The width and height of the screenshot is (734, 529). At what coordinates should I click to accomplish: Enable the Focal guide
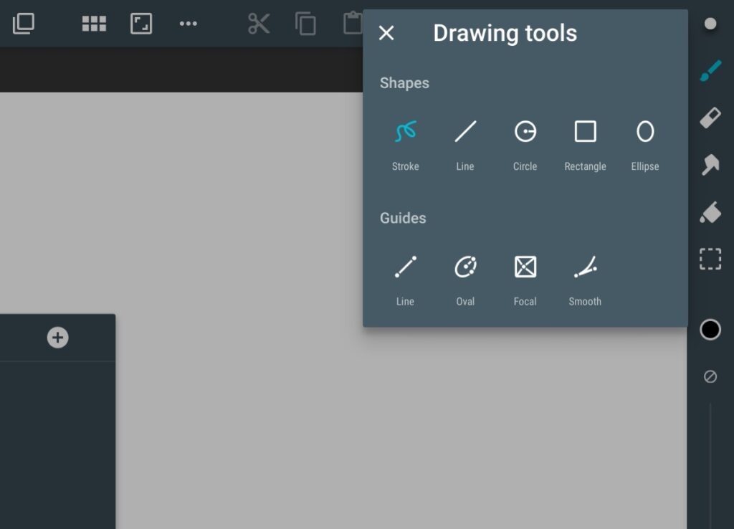tap(525, 280)
